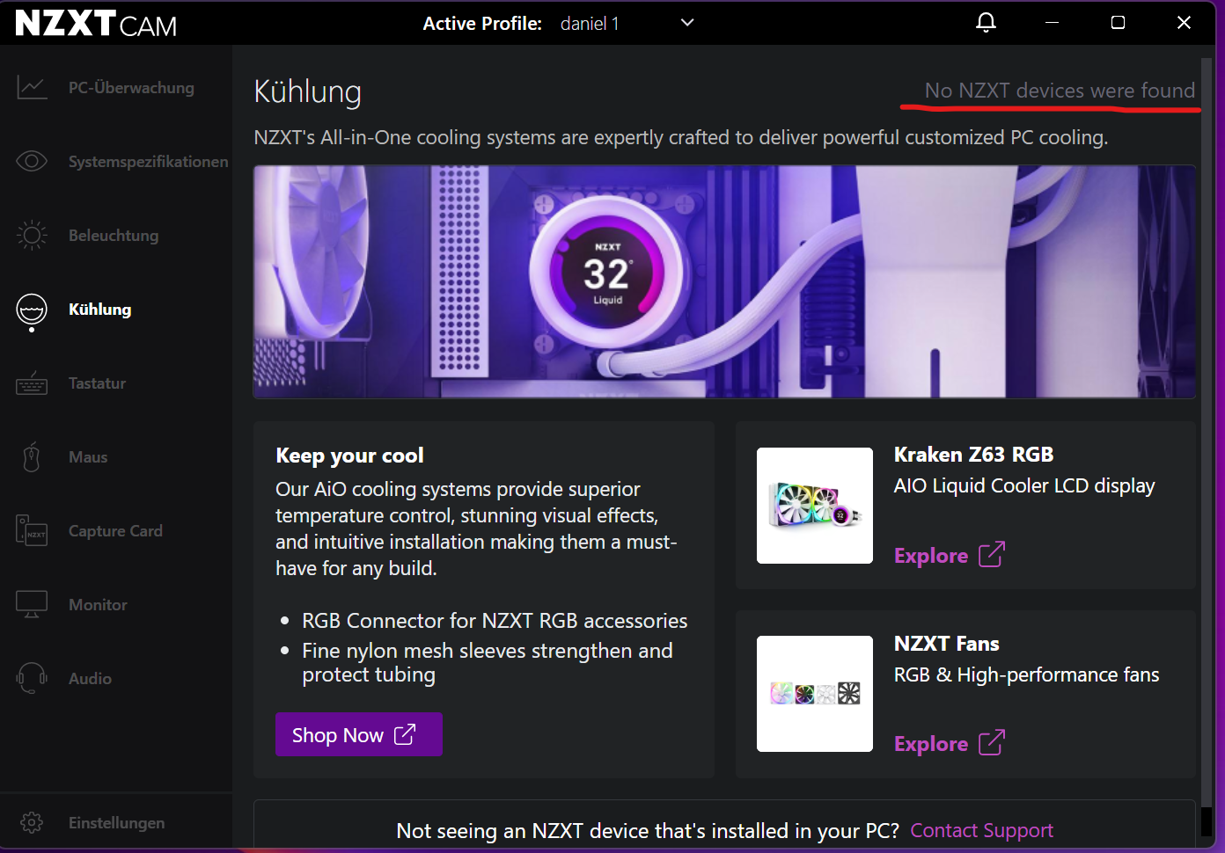Click the Einstellungen gear icon
The height and width of the screenshot is (853, 1225).
click(x=32, y=822)
